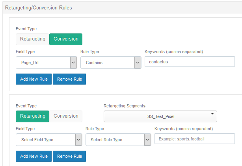The width and height of the screenshot is (242, 166).
Task: Select Conversion in the first rule
Action: coord(66,39)
